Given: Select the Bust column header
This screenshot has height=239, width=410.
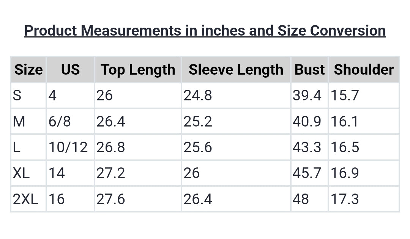Looking at the screenshot, I should click(309, 70).
